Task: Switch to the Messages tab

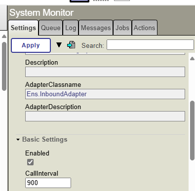Action: pos(96,28)
